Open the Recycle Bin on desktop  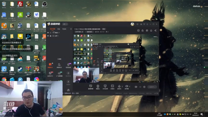coord(4,5)
